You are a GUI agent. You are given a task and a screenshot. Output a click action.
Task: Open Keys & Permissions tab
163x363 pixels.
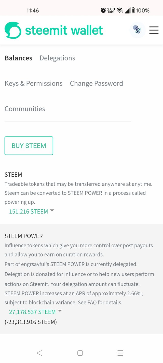(34, 83)
